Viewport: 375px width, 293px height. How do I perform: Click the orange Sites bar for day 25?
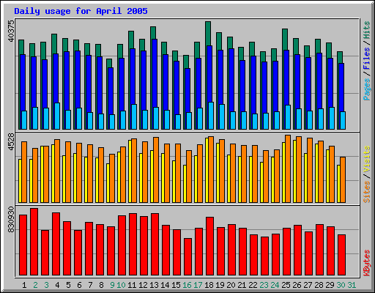pos(288,168)
